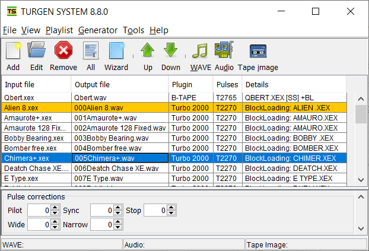
Task: Click the Details column header
Action: pos(294,84)
